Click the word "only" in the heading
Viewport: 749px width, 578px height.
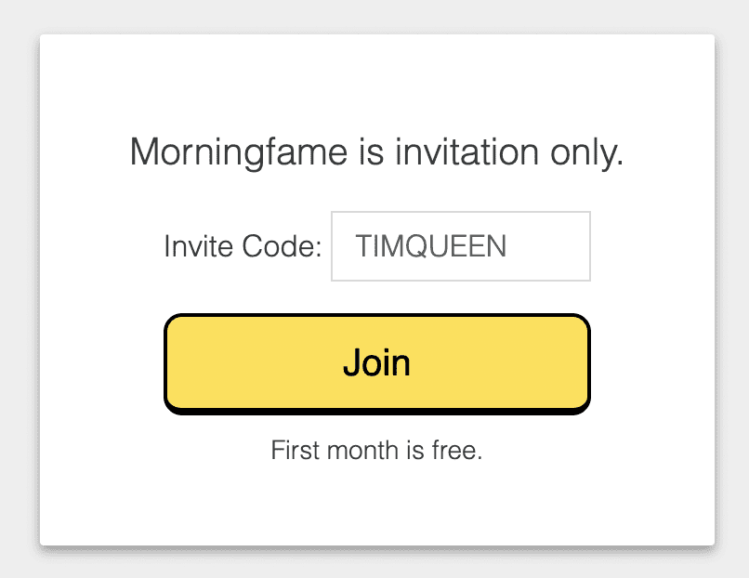pos(585,152)
